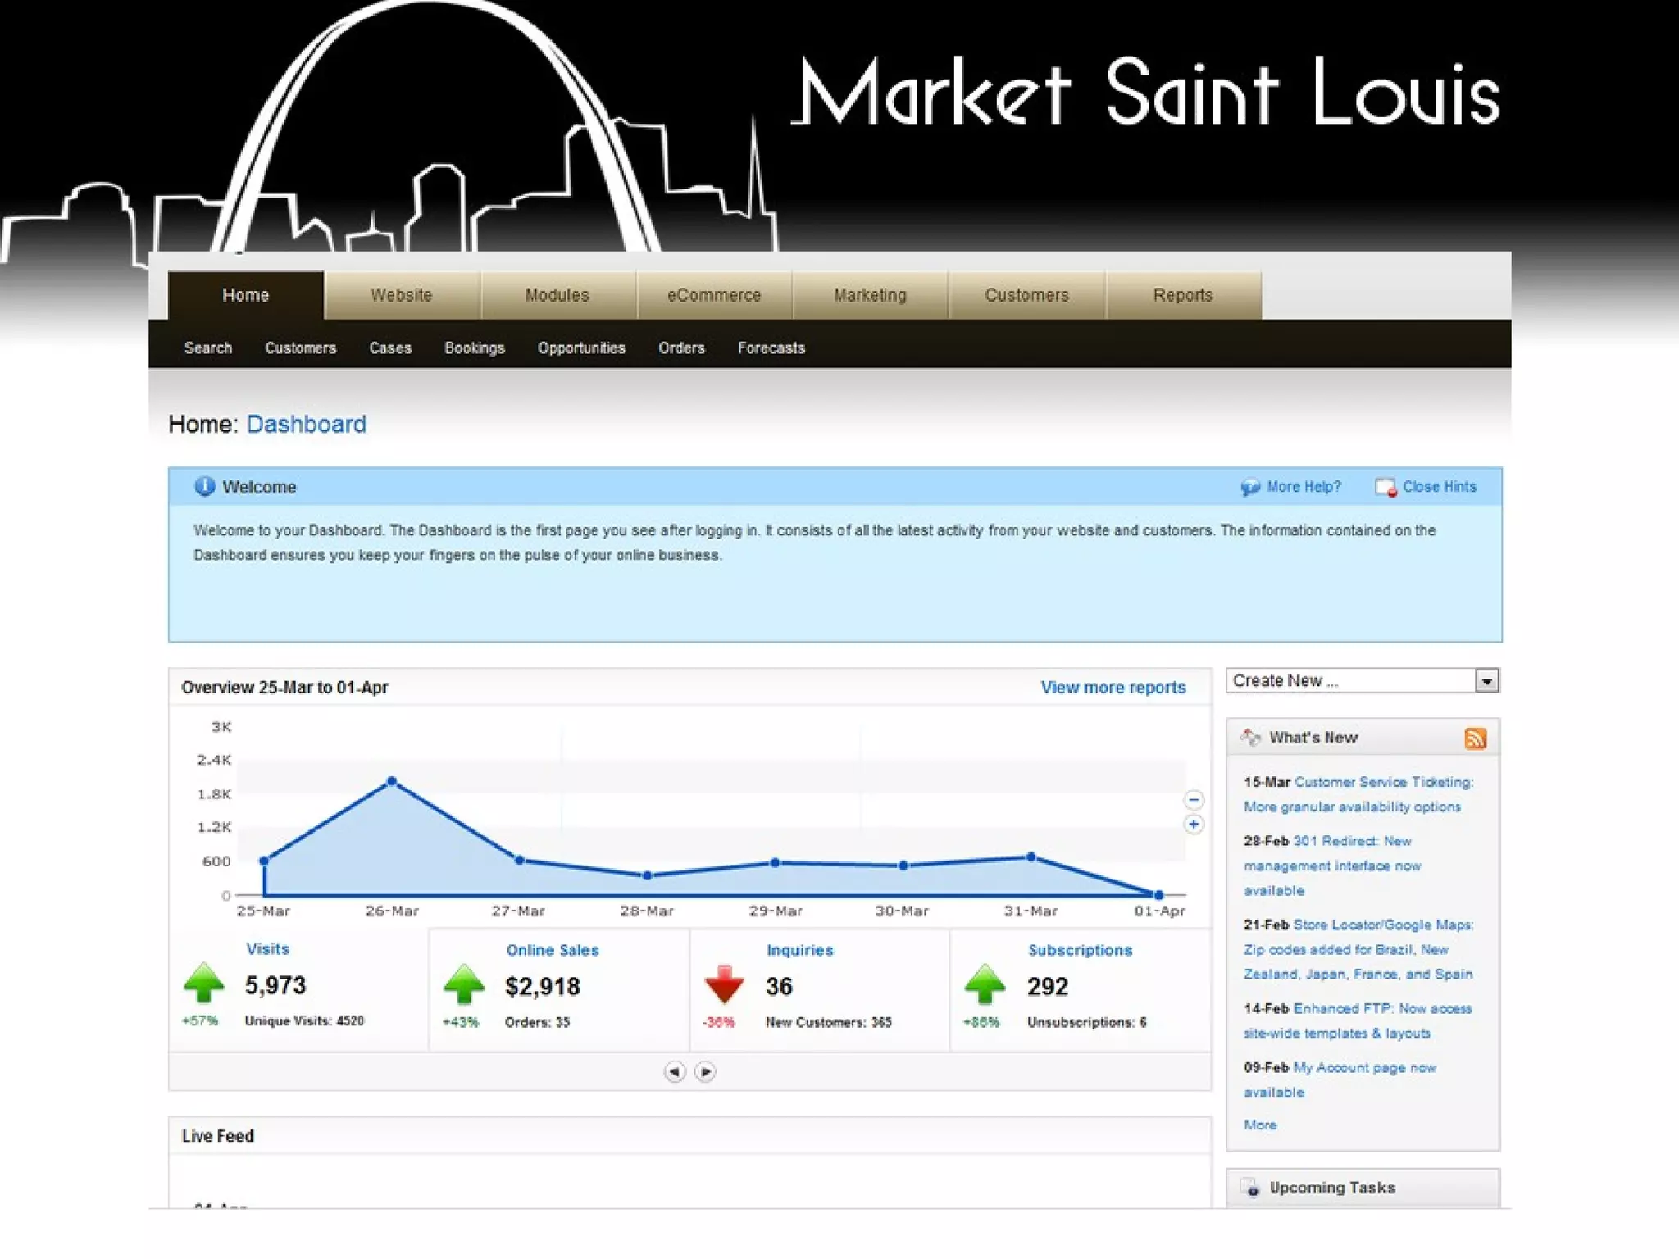Open the View more reports link
The height and width of the screenshot is (1259, 1679).
click(1113, 687)
